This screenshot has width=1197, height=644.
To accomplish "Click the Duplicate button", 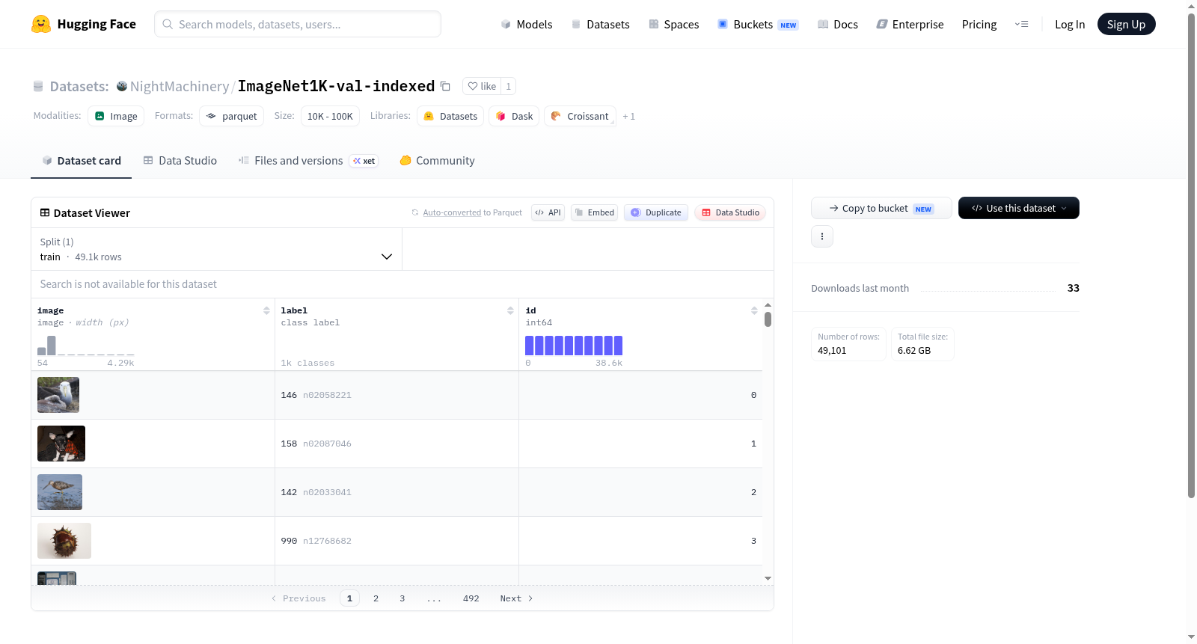I will pyautogui.click(x=656, y=212).
